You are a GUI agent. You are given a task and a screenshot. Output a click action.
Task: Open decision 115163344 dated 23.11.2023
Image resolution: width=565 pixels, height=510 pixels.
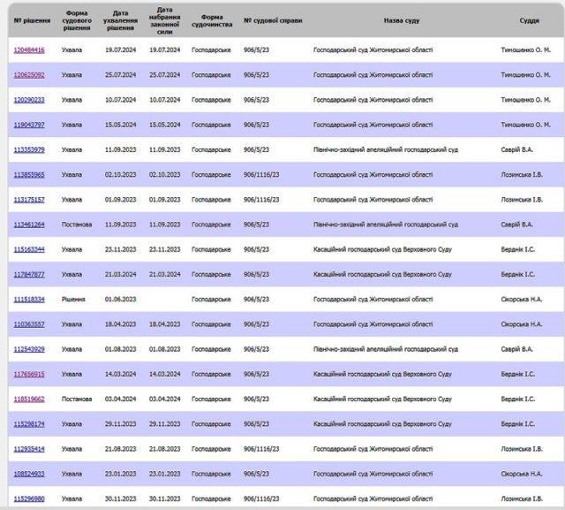[x=29, y=249]
